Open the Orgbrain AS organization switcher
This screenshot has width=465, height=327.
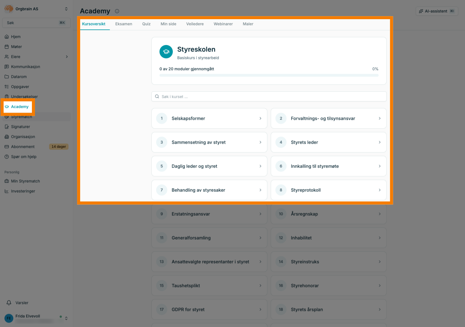(x=36, y=9)
